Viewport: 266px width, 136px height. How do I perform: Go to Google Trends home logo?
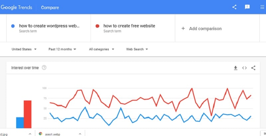pyautogui.click(x=16, y=7)
